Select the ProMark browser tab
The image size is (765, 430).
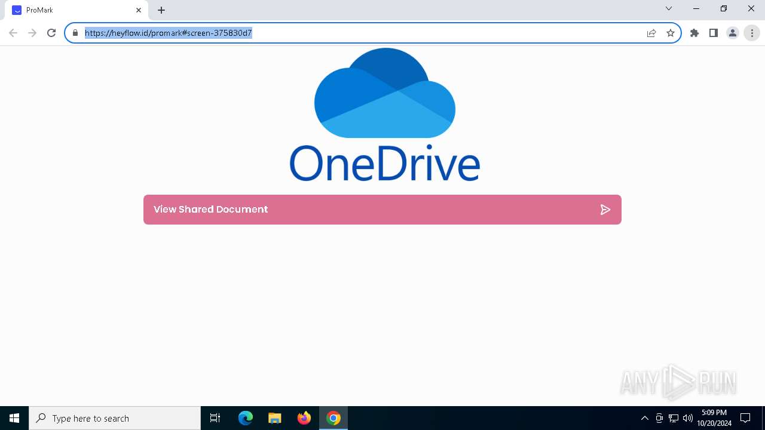coord(76,10)
